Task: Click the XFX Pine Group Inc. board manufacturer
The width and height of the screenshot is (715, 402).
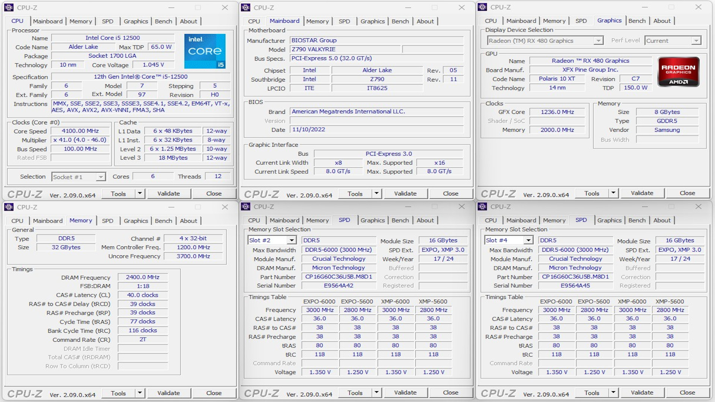Action: point(590,70)
